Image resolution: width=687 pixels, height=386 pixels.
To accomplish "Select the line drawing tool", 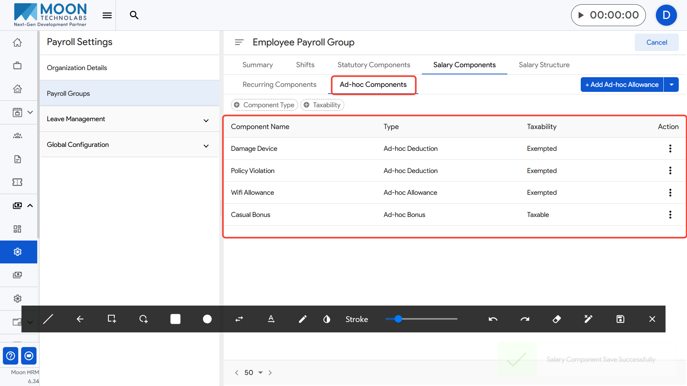I will pos(48,319).
